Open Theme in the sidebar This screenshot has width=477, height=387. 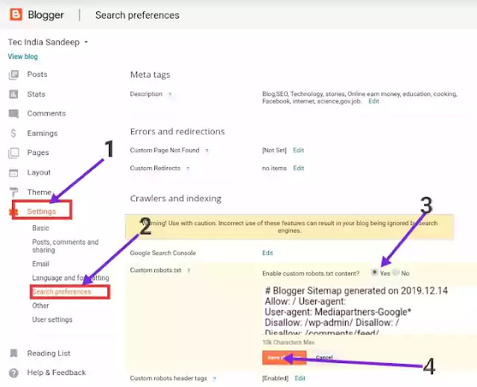40,192
